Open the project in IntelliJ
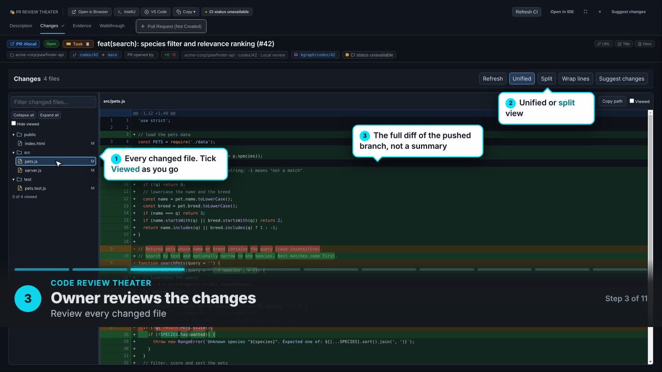 [126, 11]
